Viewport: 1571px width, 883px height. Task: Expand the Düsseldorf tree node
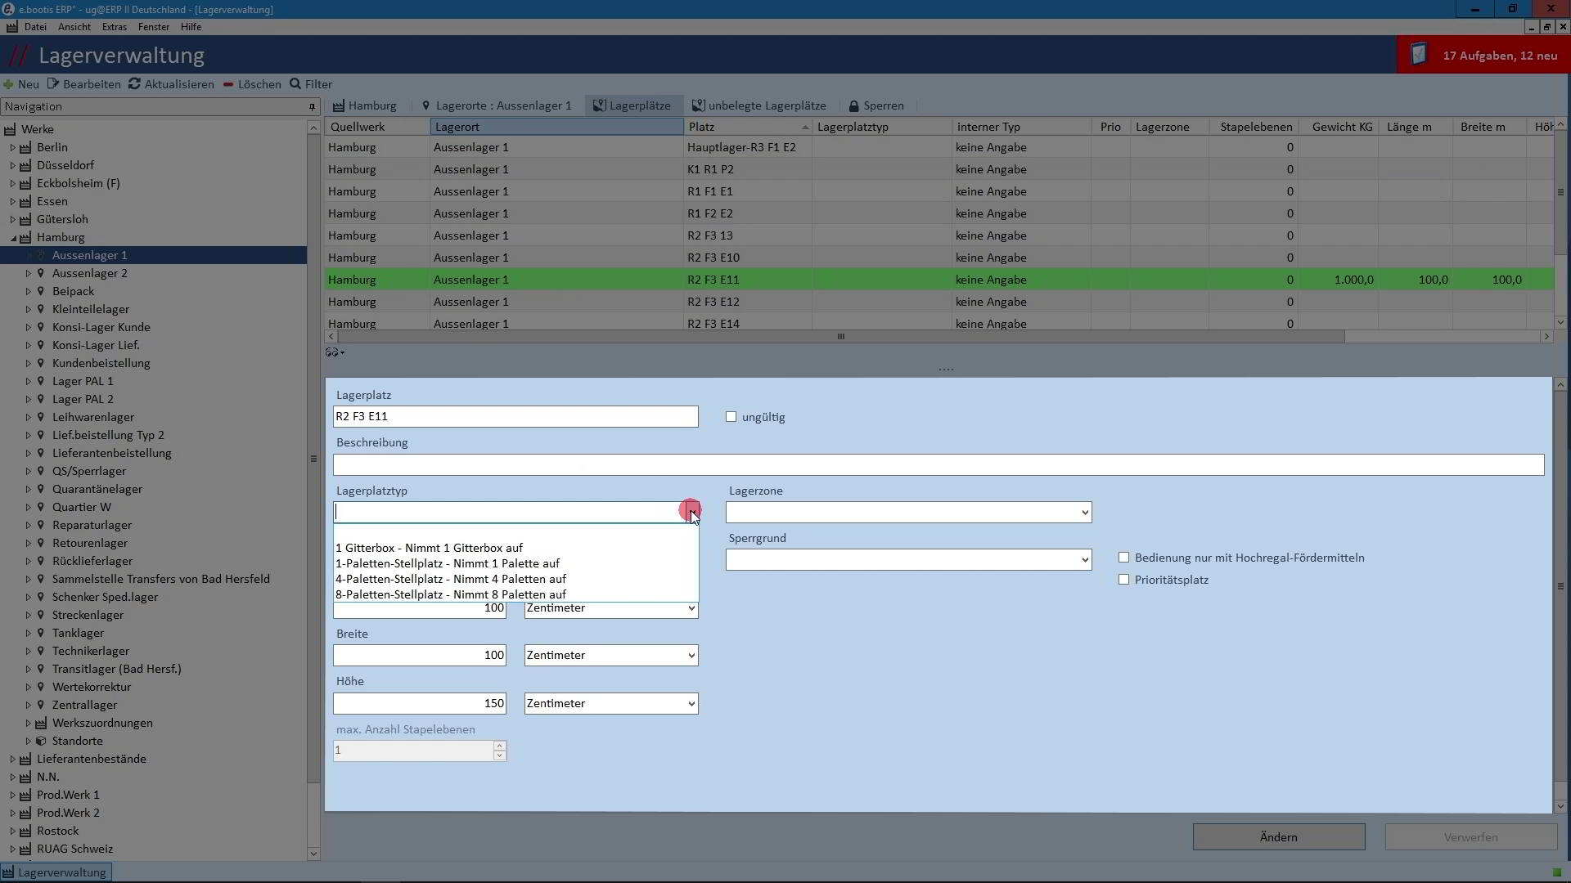pos(13,165)
